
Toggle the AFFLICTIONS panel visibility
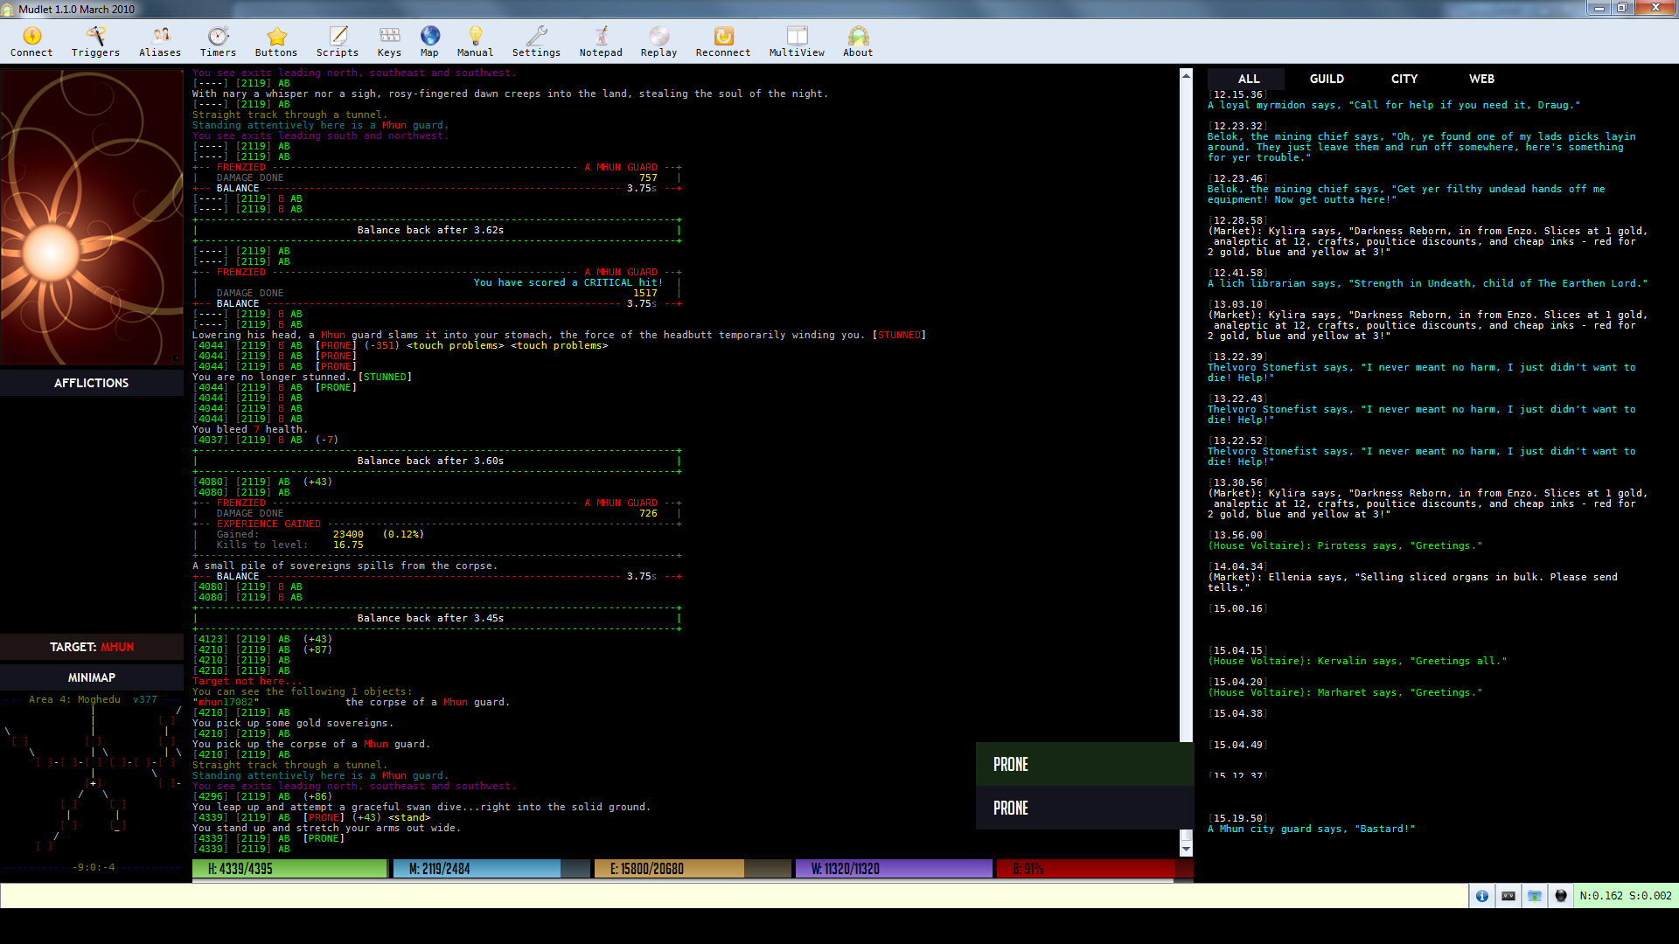(92, 383)
